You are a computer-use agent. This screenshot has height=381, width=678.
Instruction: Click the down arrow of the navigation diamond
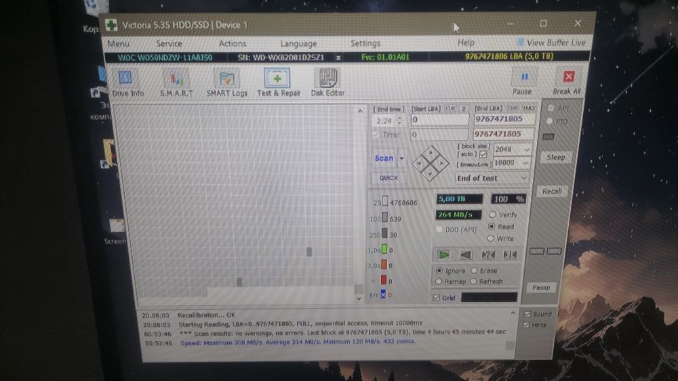click(x=431, y=173)
